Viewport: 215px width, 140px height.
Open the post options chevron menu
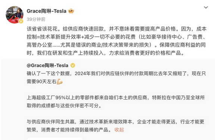click(206, 7)
